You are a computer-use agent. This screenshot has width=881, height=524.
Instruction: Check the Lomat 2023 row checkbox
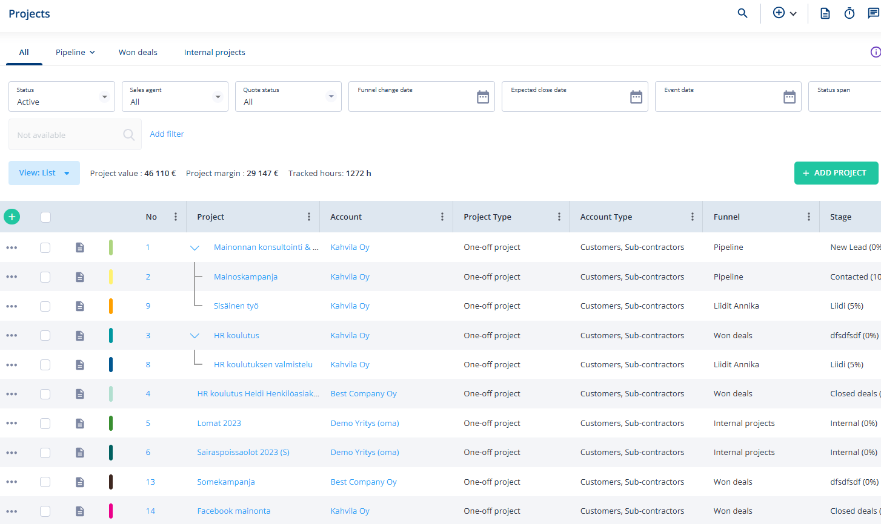[x=45, y=423]
